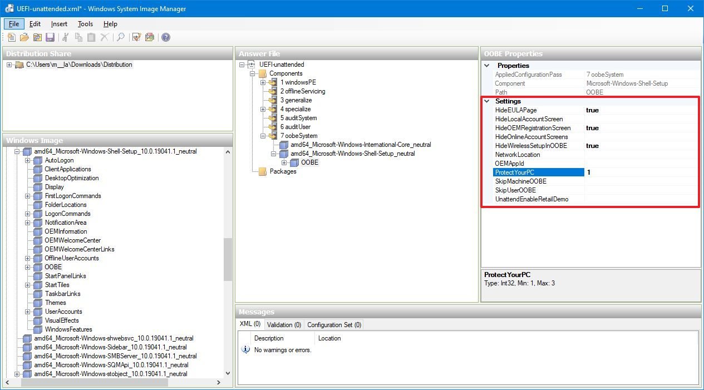Image resolution: width=704 pixels, height=390 pixels.
Task: Click the Copy toolbar icon
Action: point(78,37)
